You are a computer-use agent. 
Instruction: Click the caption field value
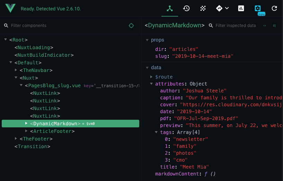(x=234, y=98)
